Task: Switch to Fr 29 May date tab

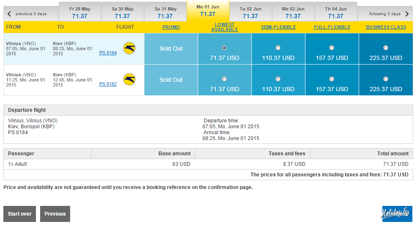Action: [x=80, y=13]
